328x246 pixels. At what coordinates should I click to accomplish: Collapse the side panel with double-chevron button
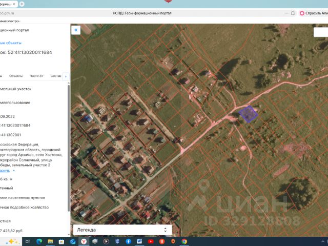[76, 30]
